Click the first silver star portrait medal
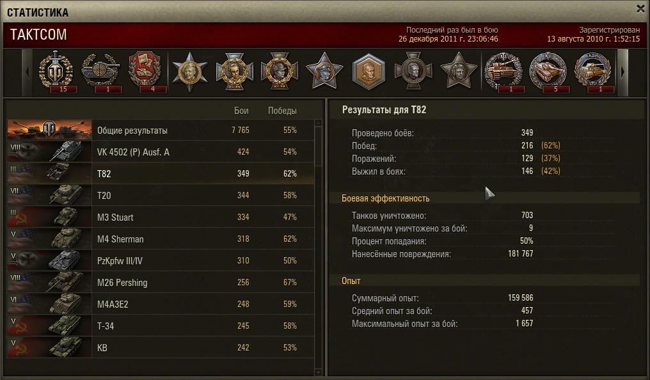Image resolution: width=650 pixels, height=380 pixels. click(x=190, y=72)
